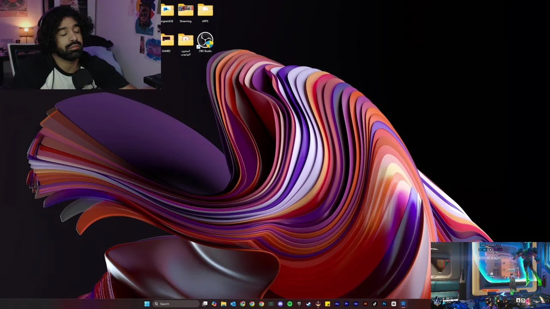Image resolution: width=550 pixels, height=309 pixels.
Task: Launch Premiere Pro from the taskbar
Action: (x=346, y=304)
